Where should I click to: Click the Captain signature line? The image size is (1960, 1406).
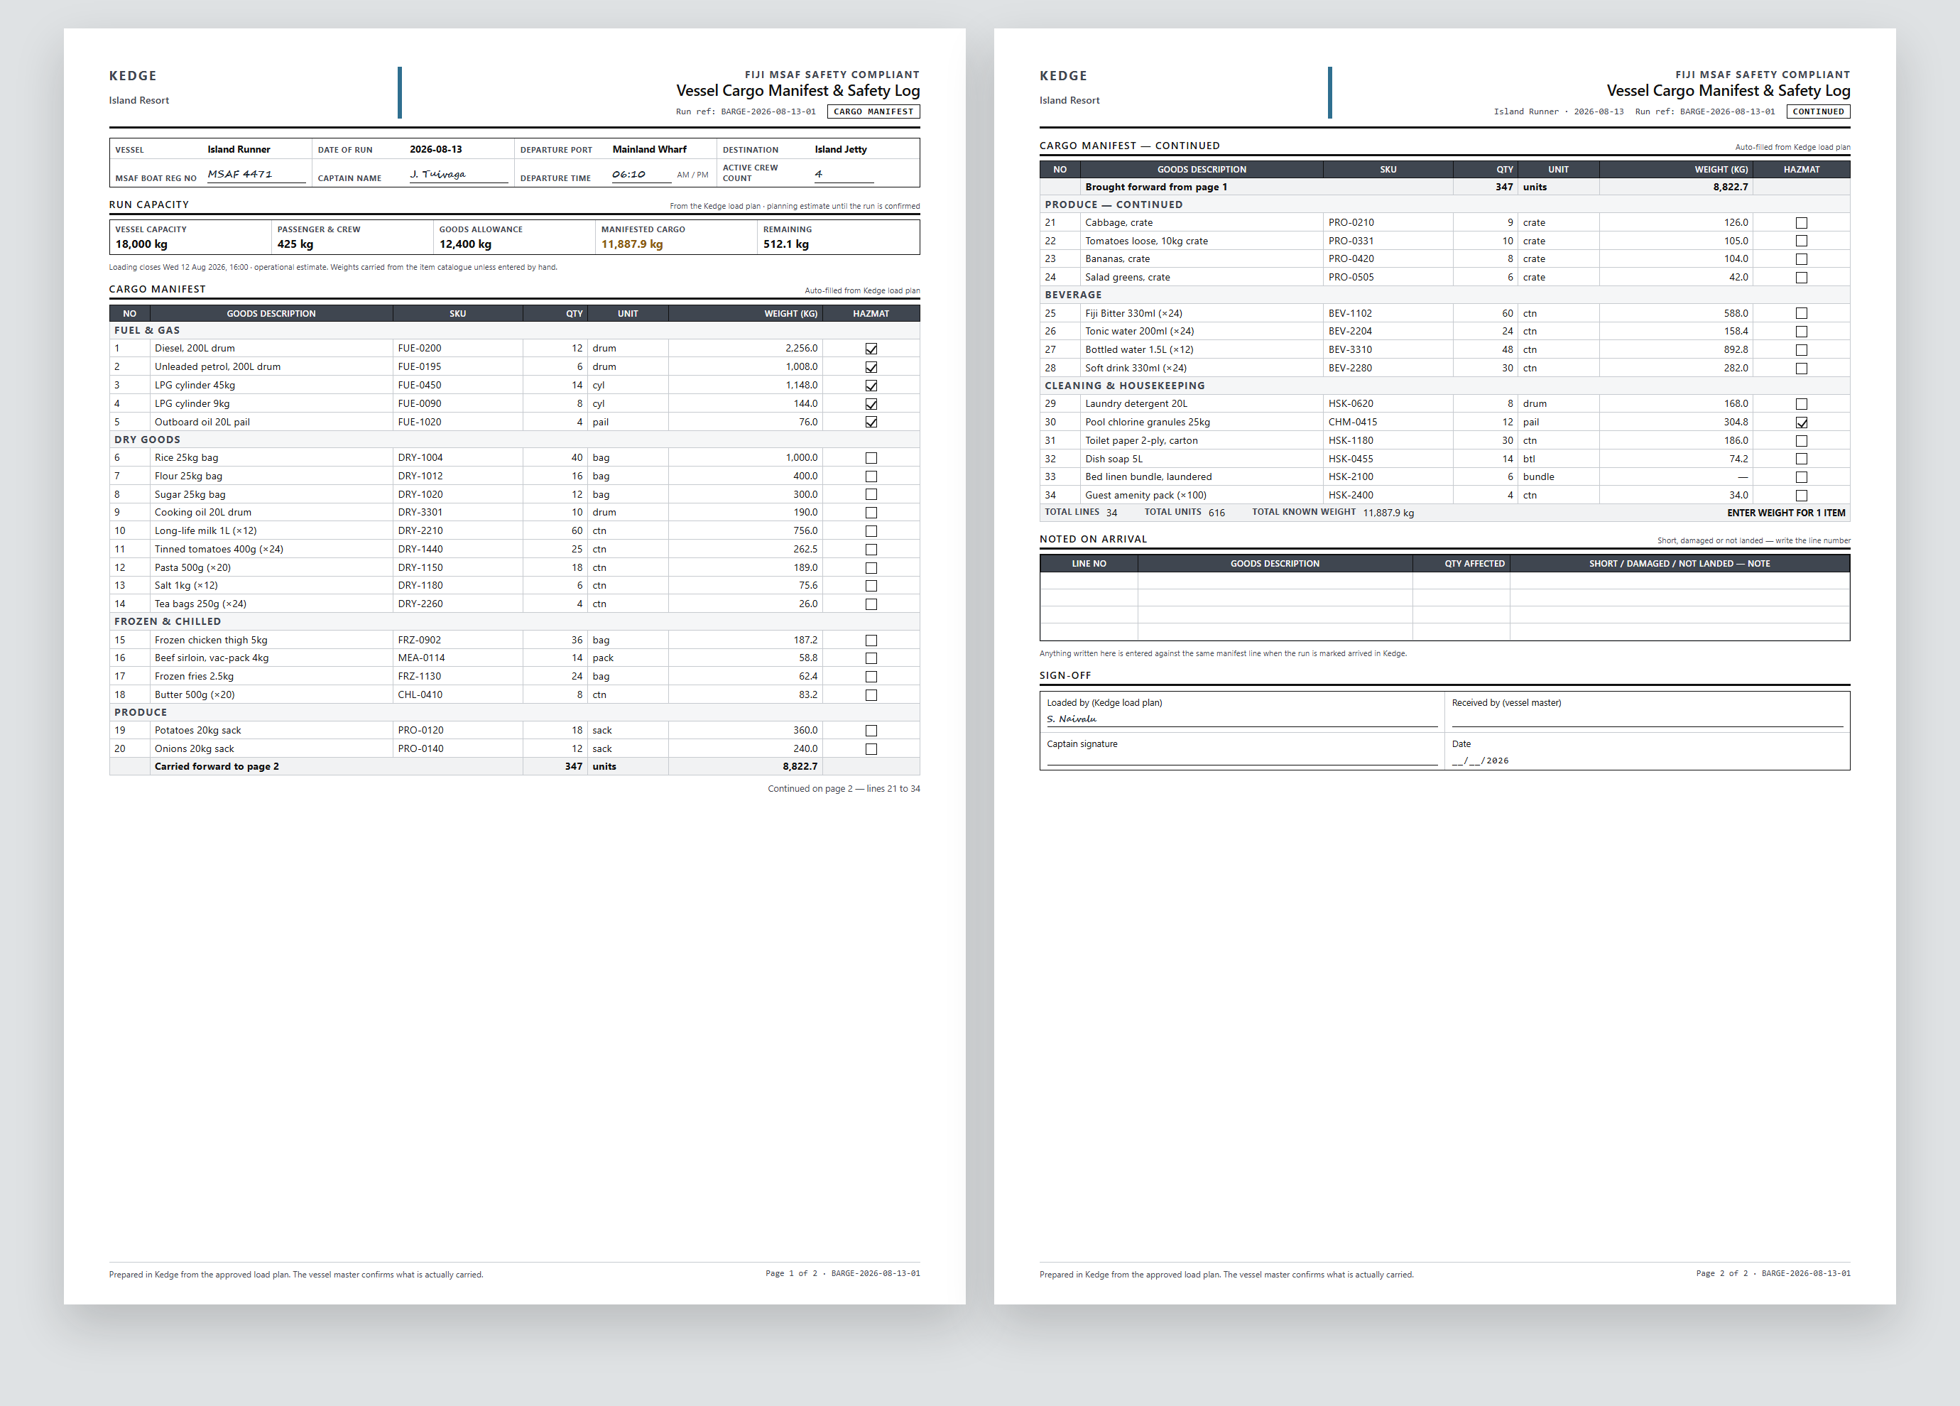1242,758
